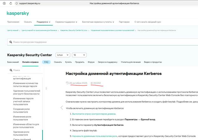
Task: Switch to the База знаний tab
Action: coord(13,62)
